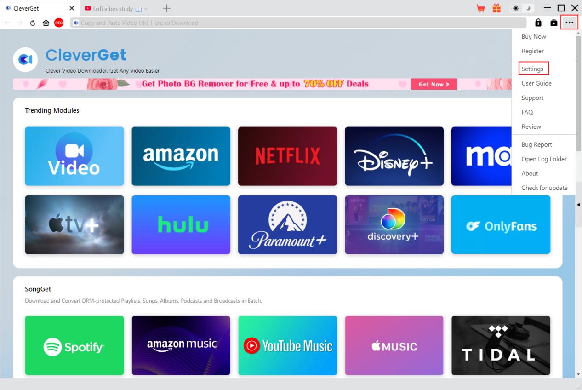Open the Bug Report menu item

tap(536, 144)
